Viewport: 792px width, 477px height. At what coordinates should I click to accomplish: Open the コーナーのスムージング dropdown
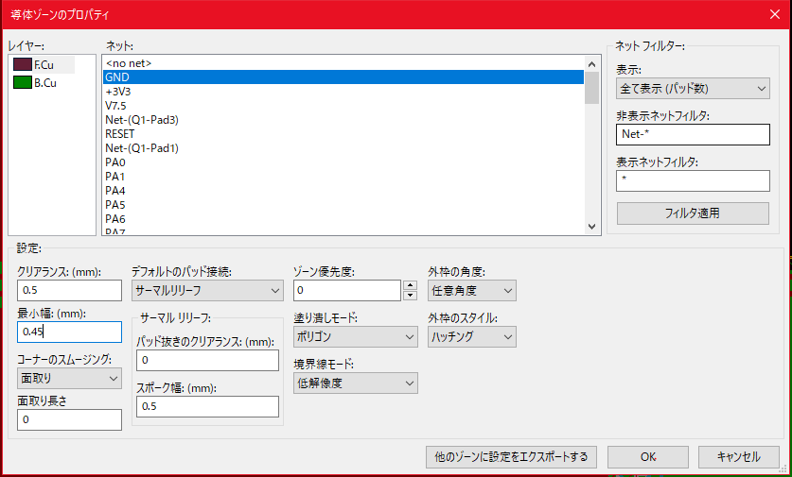pyautogui.click(x=69, y=378)
